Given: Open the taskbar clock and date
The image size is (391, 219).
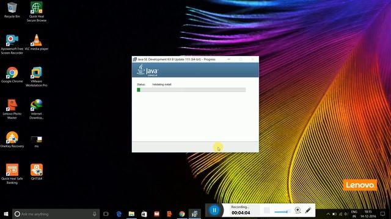Looking at the screenshot, I should pos(368,214).
